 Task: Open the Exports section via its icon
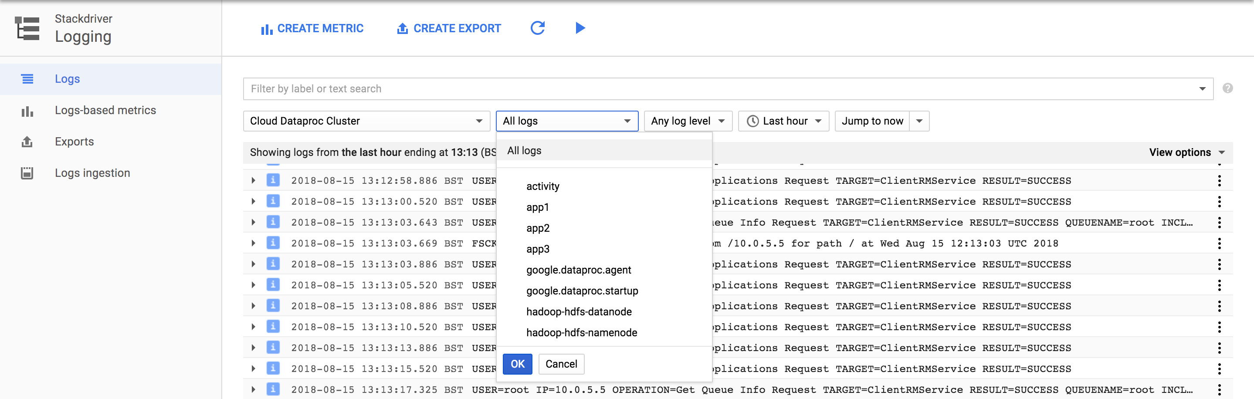click(x=27, y=142)
